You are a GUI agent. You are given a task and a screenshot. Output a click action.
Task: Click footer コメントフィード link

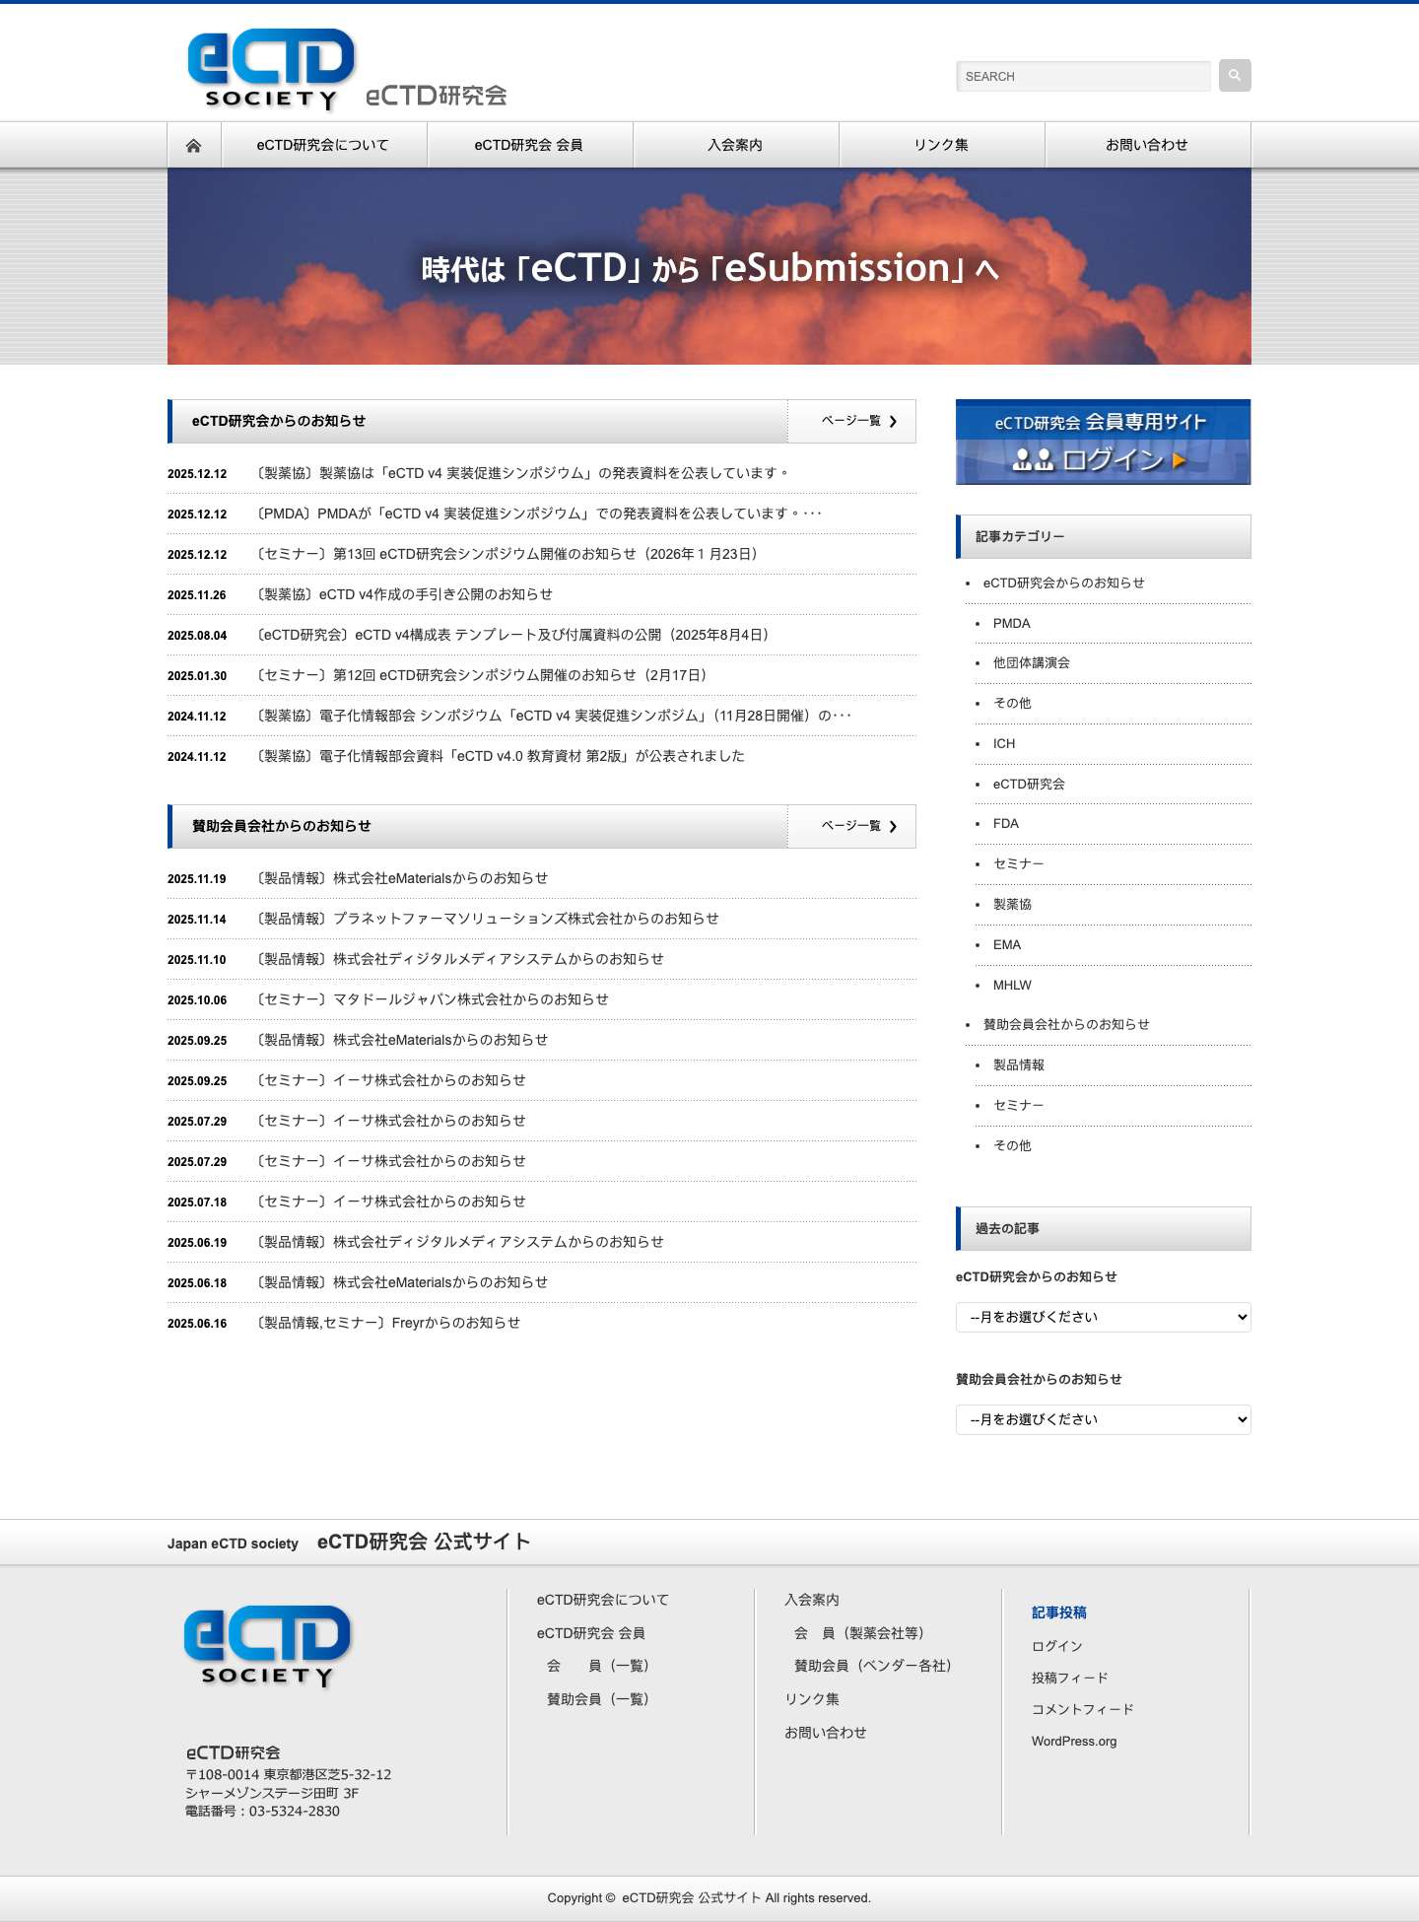tap(1082, 1709)
